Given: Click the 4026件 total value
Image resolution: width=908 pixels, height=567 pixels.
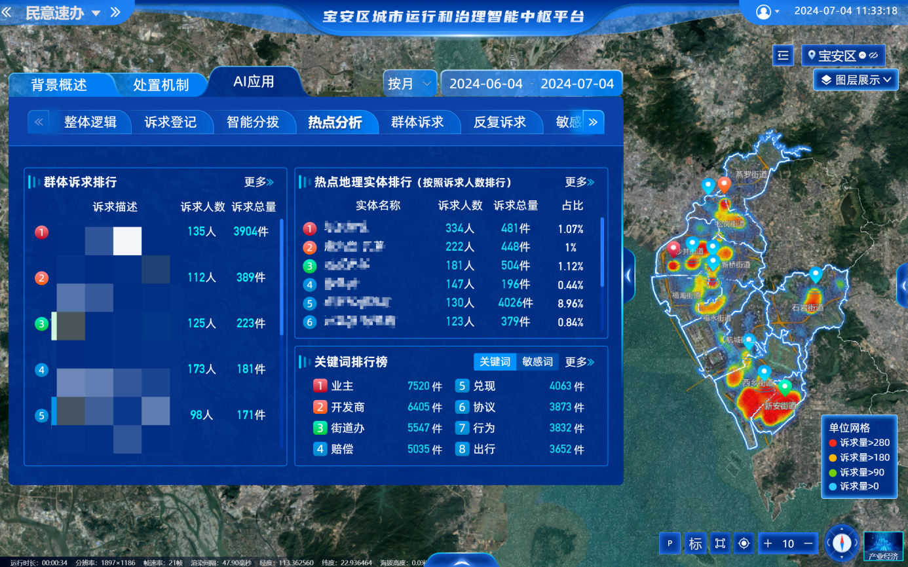Looking at the screenshot, I should point(516,303).
